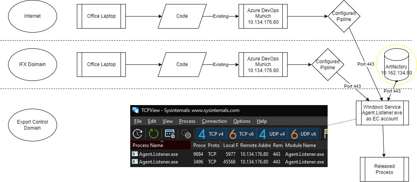The width and height of the screenshot is (417, 182).
Task: Sort by the Rem (remote port) column header
Action: tap(277, 145)
